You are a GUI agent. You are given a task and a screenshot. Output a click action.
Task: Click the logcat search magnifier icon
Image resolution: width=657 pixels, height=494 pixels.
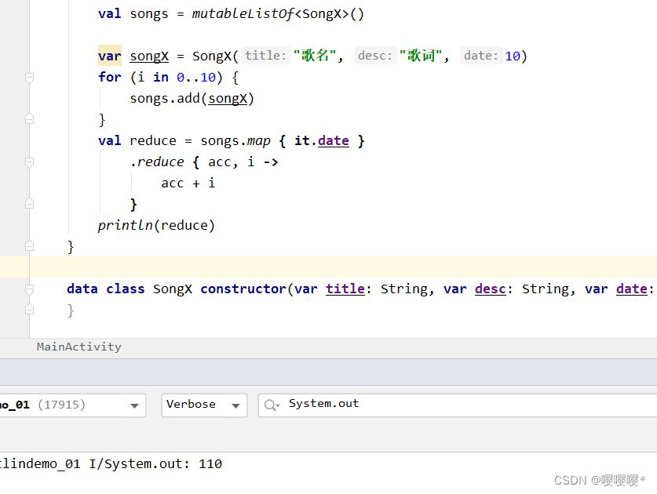[x=271, y=405]
